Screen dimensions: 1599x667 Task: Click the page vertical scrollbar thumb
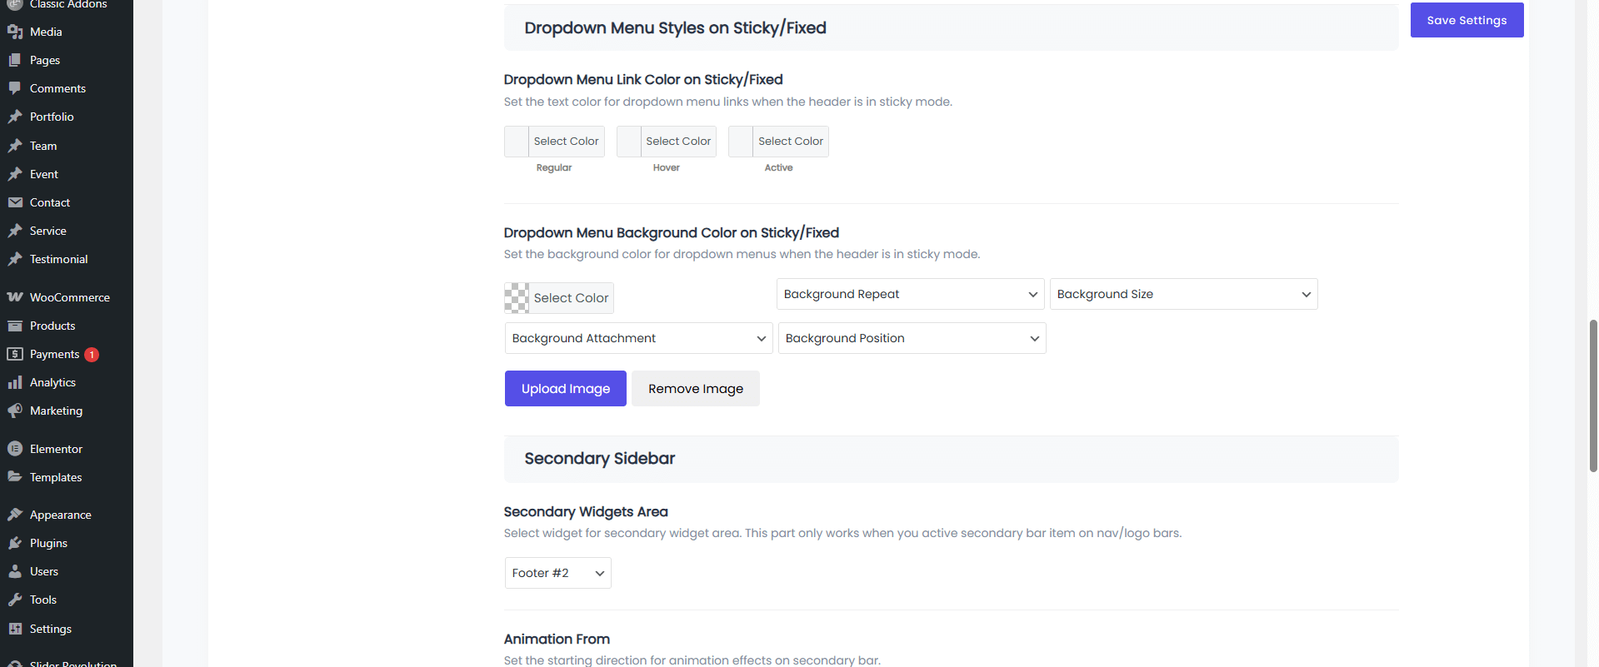click(1593, 396)
